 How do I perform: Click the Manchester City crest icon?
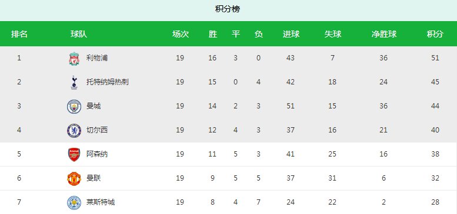click(x=74, y=106)
